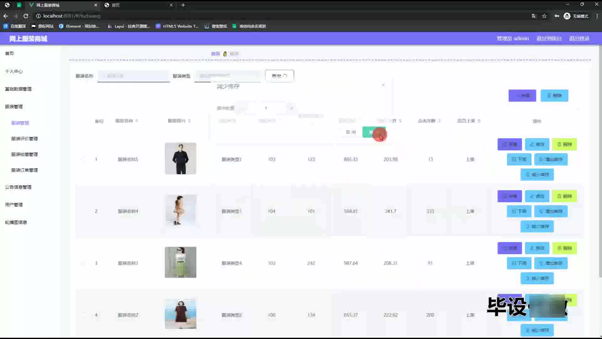Expand 基础数据管理 in the sidebar
This screenshot has height=339, width=602.
[x=18, y=89]
